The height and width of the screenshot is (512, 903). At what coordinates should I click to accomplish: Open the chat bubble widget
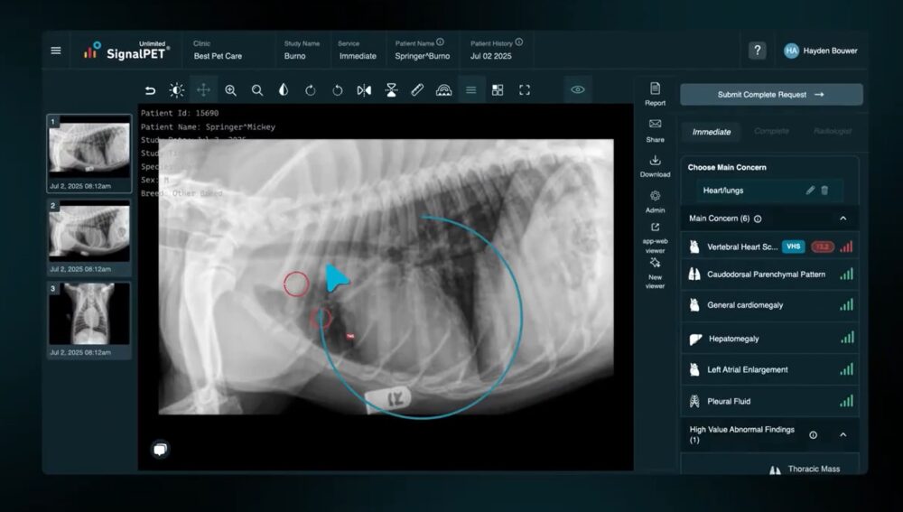[160, 449]
